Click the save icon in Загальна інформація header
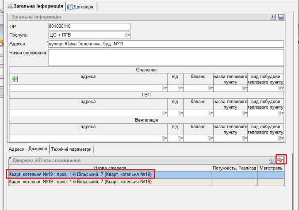 (x=280, y=17)
